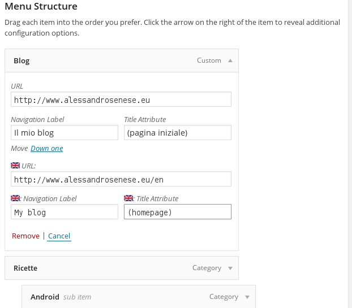This screenshot has width=352, height=308.
Task: Click the English URL field ending in /en
Action: (121, 179)
